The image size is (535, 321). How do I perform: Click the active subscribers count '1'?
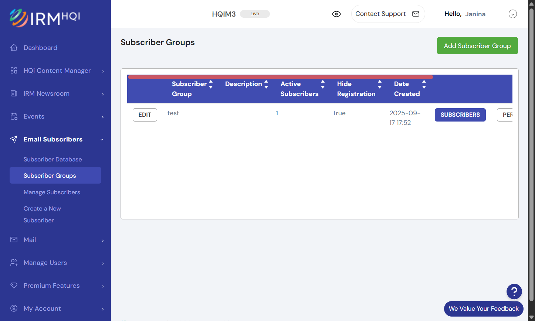click(x=277, y=113)
